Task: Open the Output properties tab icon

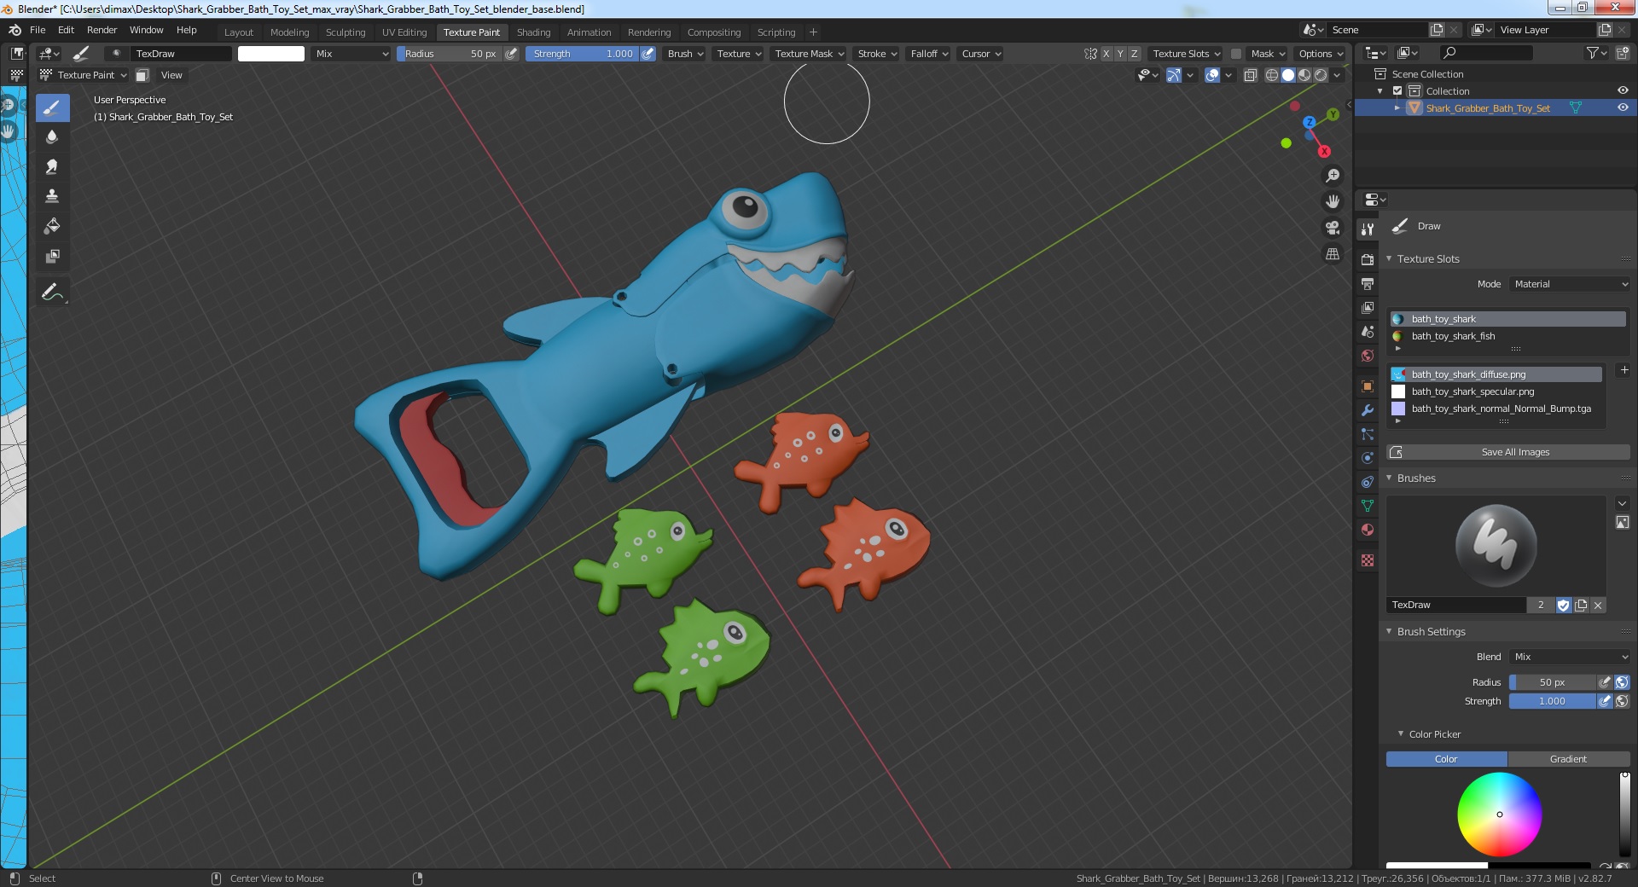Action: click(x=1368, y=284)
